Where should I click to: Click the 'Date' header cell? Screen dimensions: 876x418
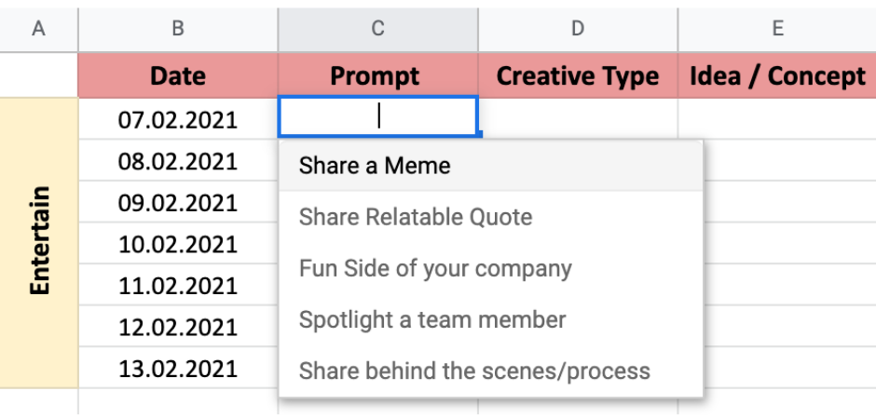[178, 76]
